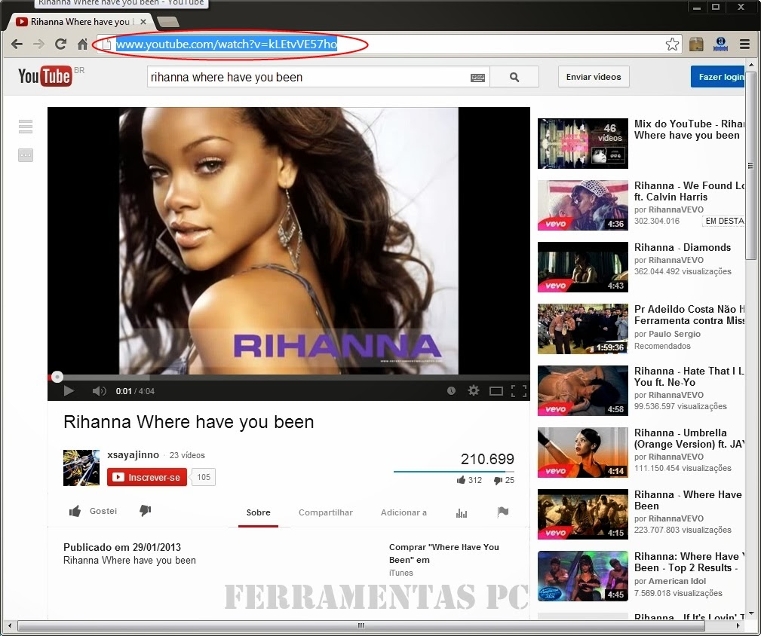Click Paulo Sergio channel name
This screenshot has height=636, width=761.
pos(674,334)
